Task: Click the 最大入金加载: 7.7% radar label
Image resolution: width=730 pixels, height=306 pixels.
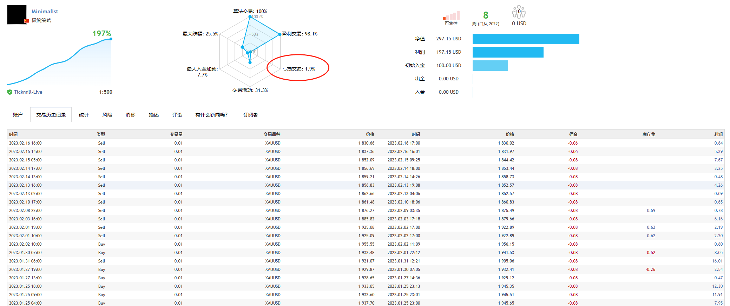Action: pyautogui.click(x=202, y=72)
